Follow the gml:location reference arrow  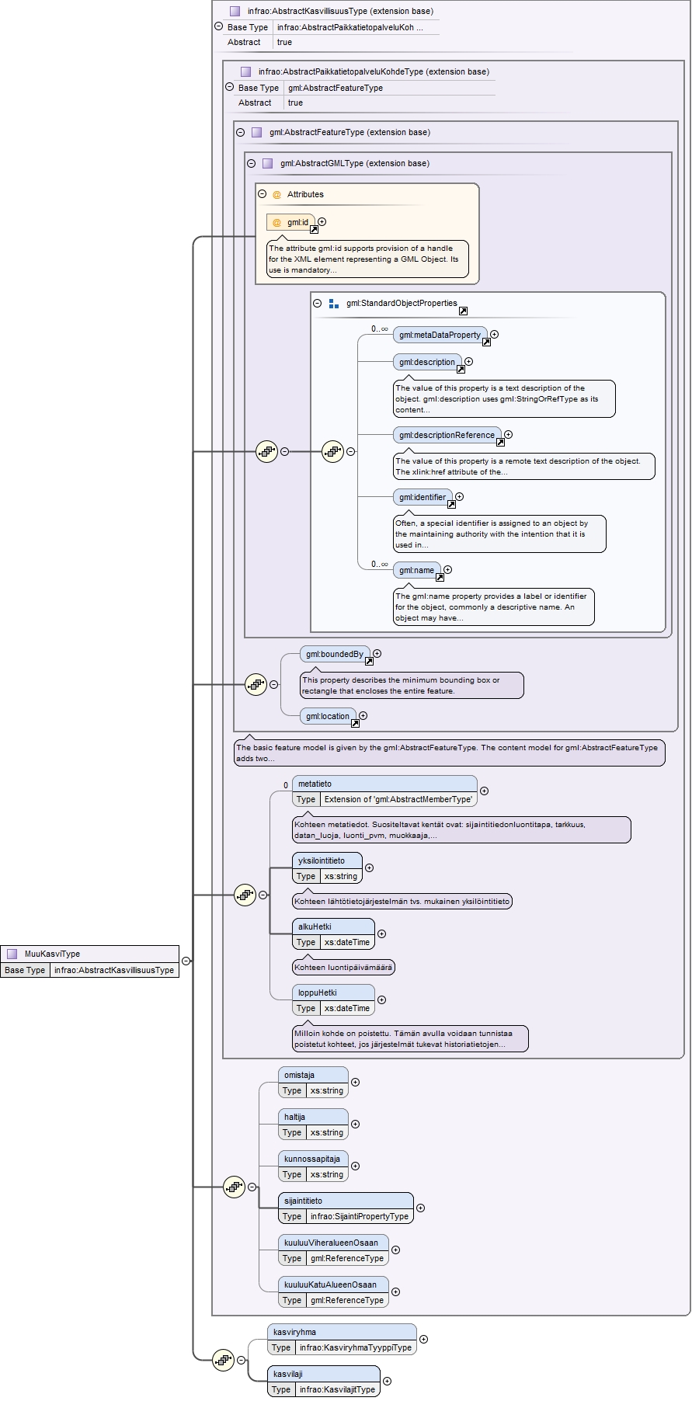click(355, 723)
